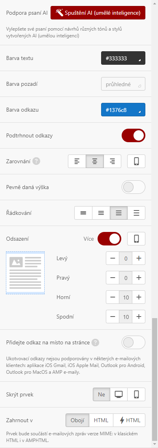
Task: Open Barva odkazu color picker #1376c8
Action: coord(123,110)
